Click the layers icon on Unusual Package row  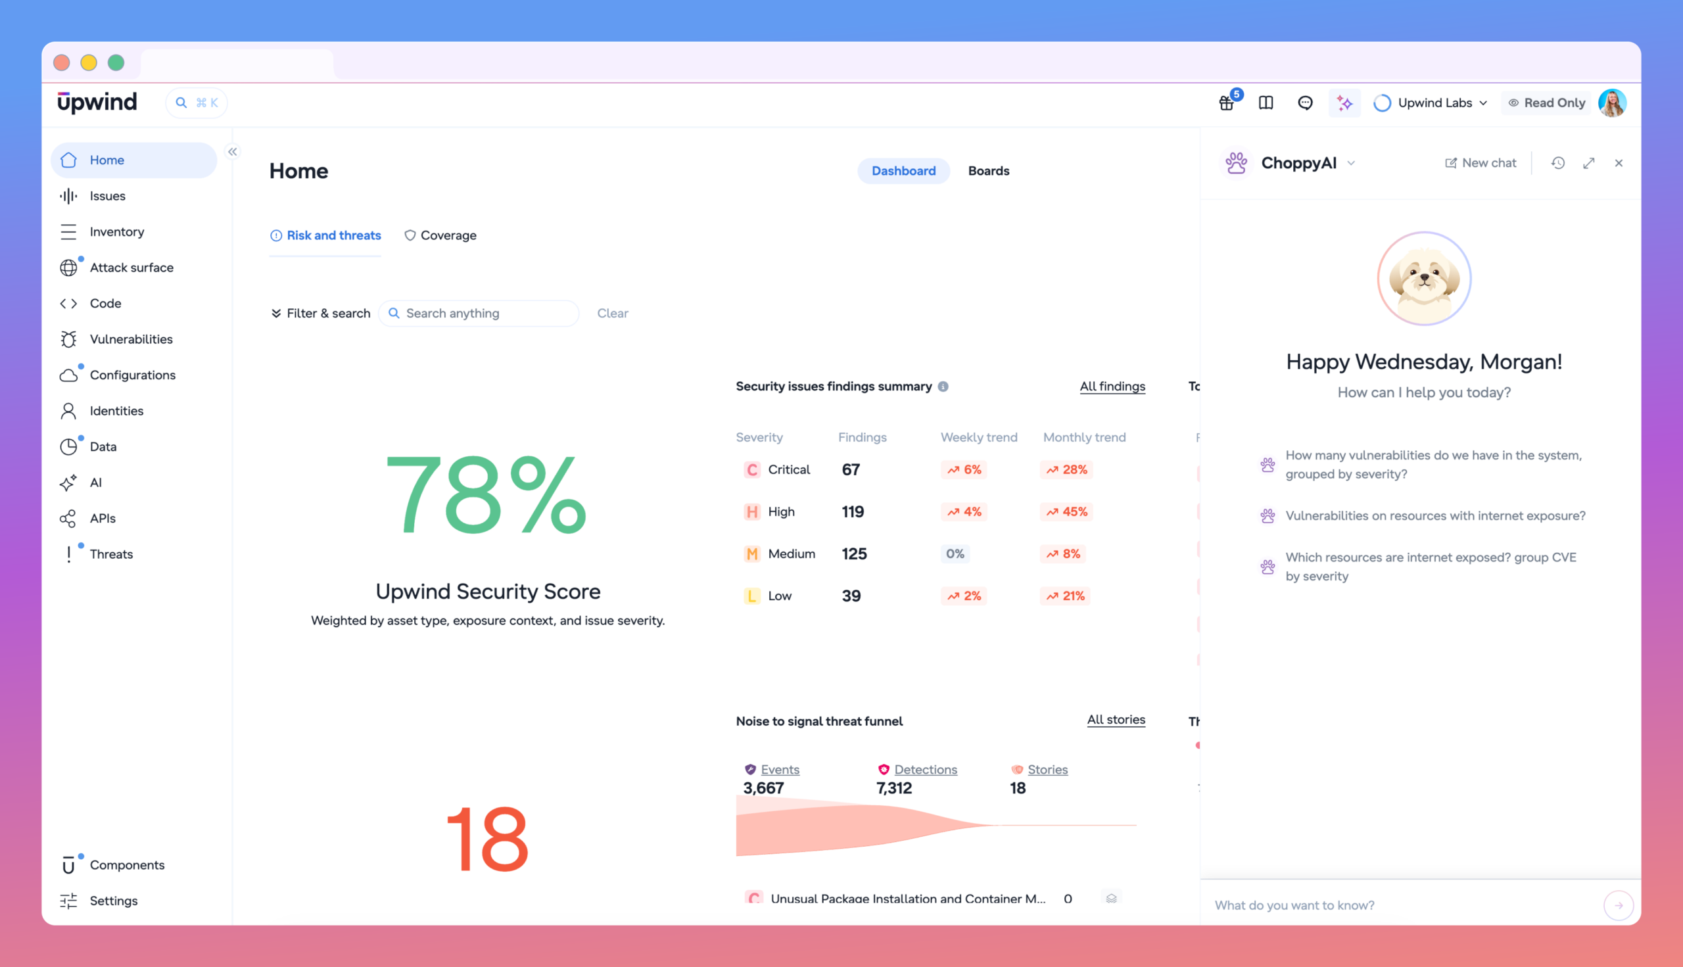(1111, 898)
